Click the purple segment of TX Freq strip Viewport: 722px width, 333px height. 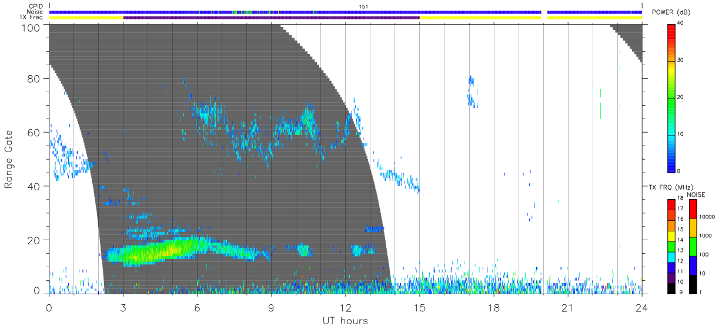tap(272, 18)
